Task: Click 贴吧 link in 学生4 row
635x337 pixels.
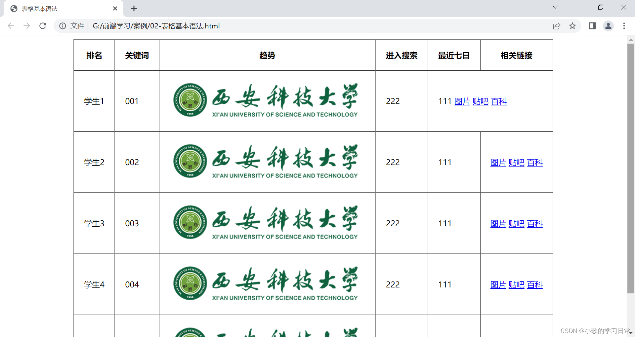Action: pos(517,285)
